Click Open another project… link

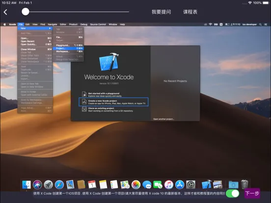[x=163, y=119]
